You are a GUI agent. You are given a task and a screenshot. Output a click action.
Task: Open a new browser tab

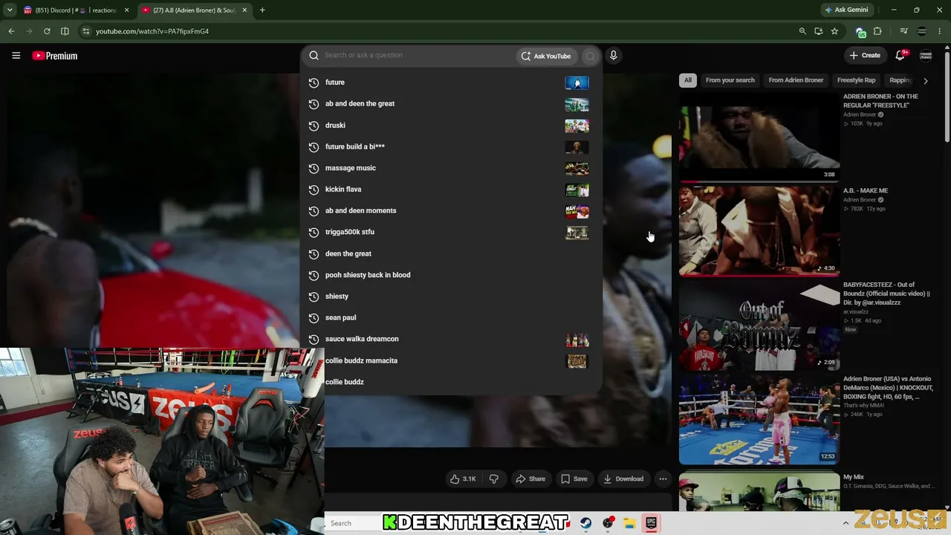click(262, 10)
